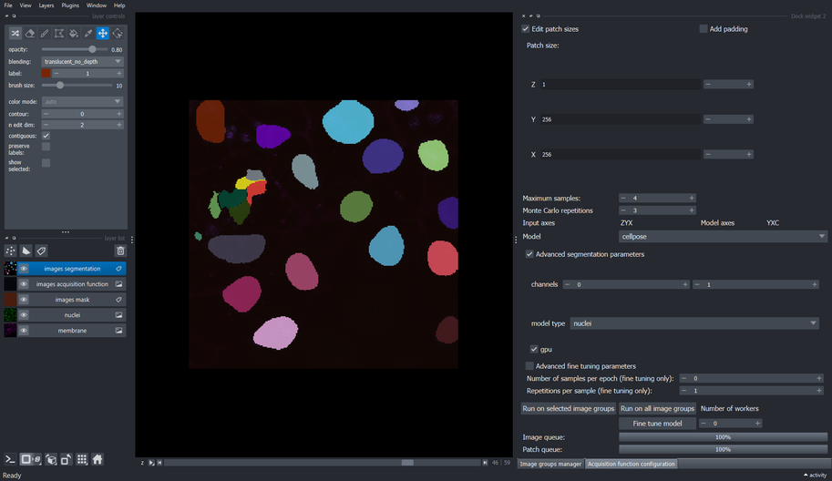Open the File menu
The image size is (832, 481).
coord(8,5)
